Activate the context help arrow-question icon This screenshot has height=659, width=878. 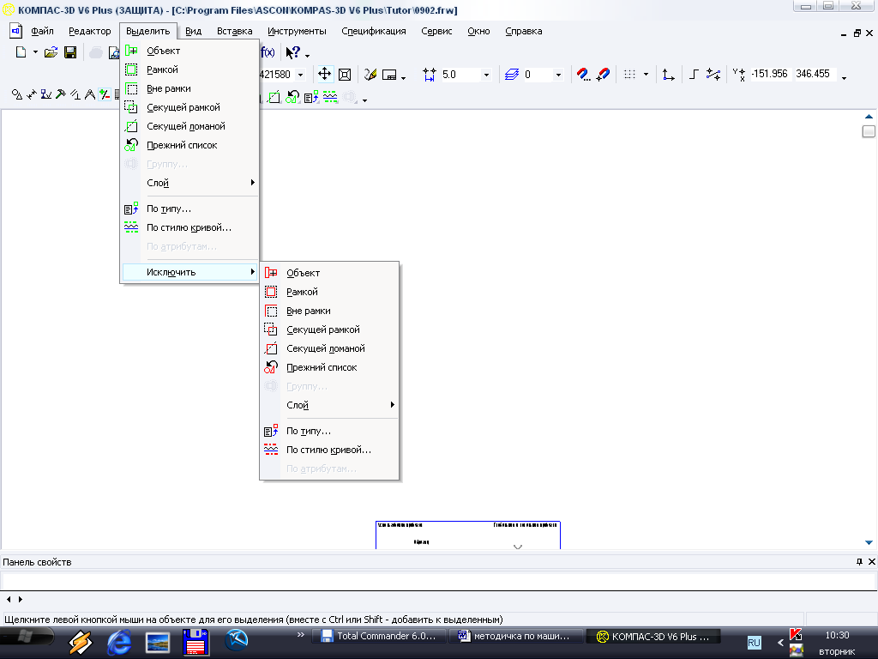[x=292, y=52]
